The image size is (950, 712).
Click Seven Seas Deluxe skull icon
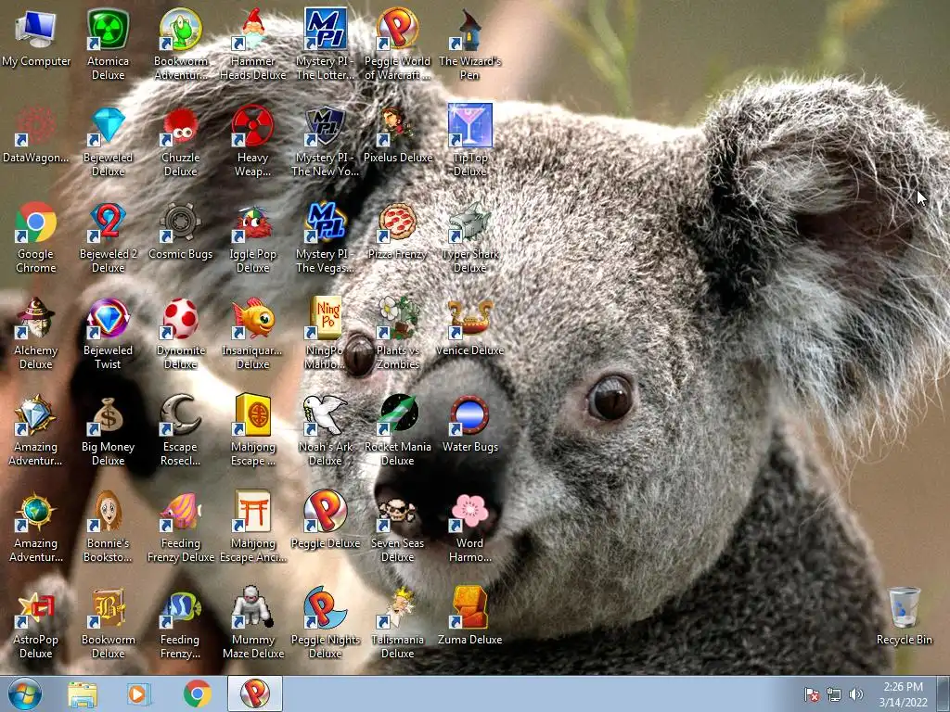[x=397, y=512]
